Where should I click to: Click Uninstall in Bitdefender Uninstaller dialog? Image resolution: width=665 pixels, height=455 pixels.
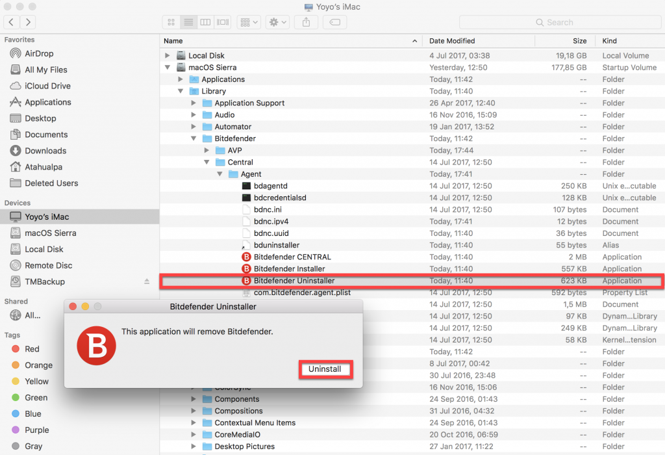coord(325,369)
